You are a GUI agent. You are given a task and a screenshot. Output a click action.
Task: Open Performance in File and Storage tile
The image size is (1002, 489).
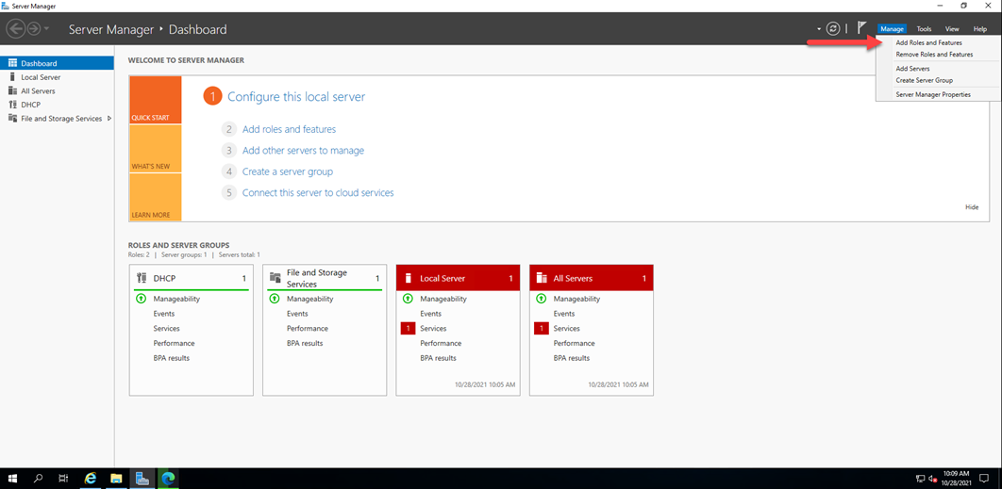pos(308,328)
